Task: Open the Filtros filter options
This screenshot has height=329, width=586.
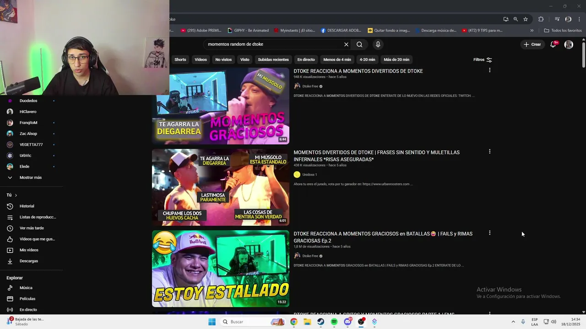Action: (x=483, y=59)
